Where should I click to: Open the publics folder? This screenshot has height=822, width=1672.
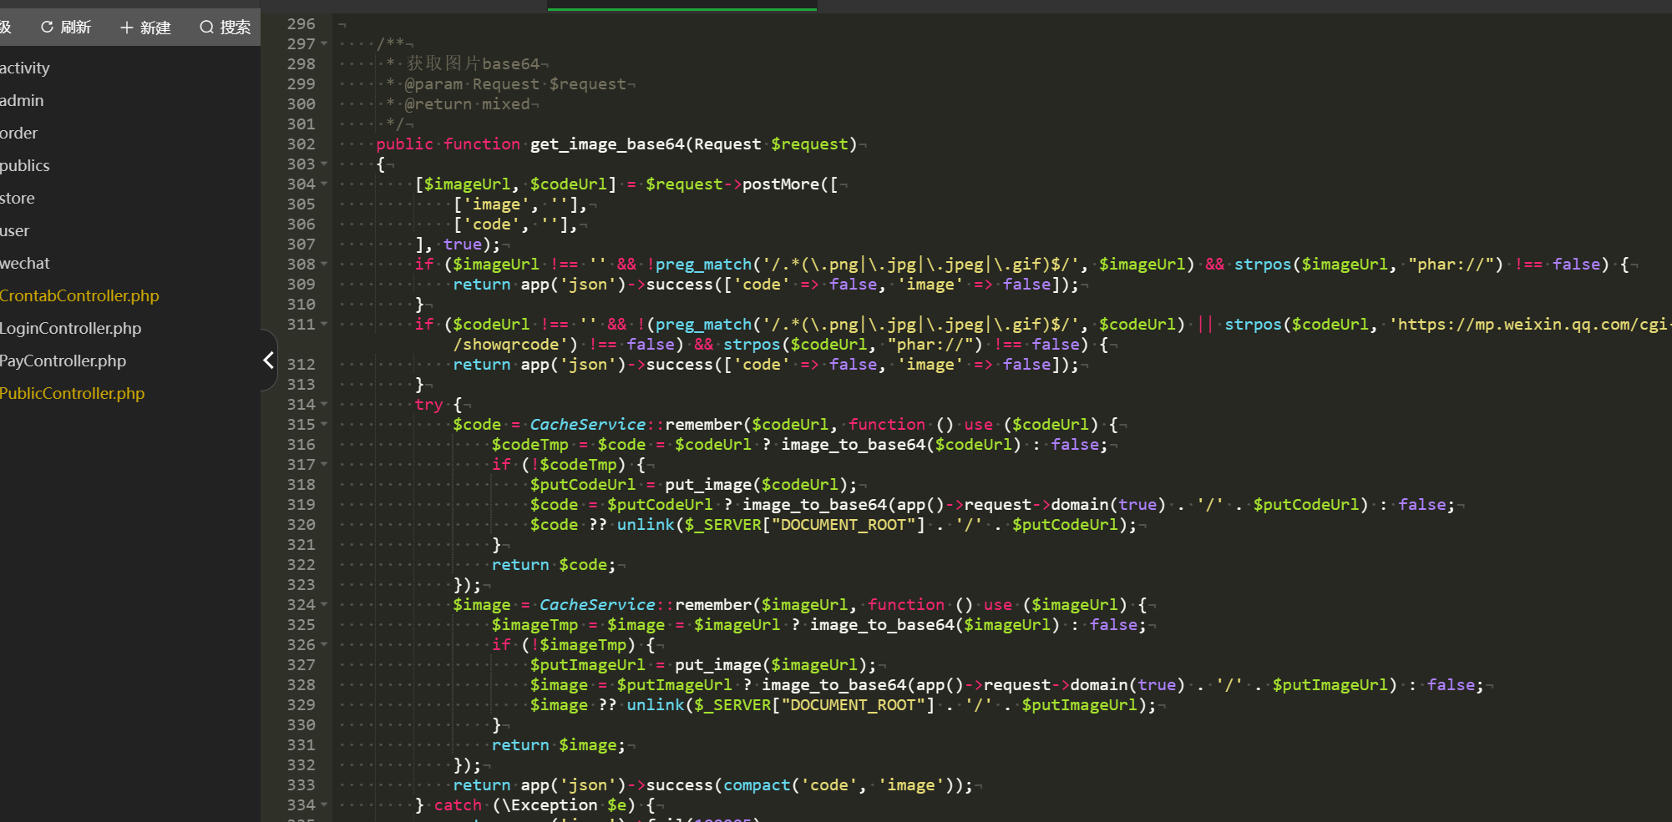25,165
